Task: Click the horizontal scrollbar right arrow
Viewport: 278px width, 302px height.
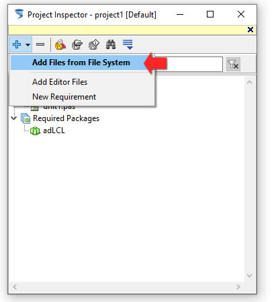Action: pyautogui.click(x=238, y=287)
